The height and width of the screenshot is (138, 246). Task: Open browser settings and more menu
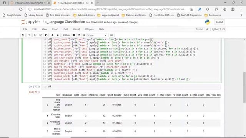tap(241, 9)
